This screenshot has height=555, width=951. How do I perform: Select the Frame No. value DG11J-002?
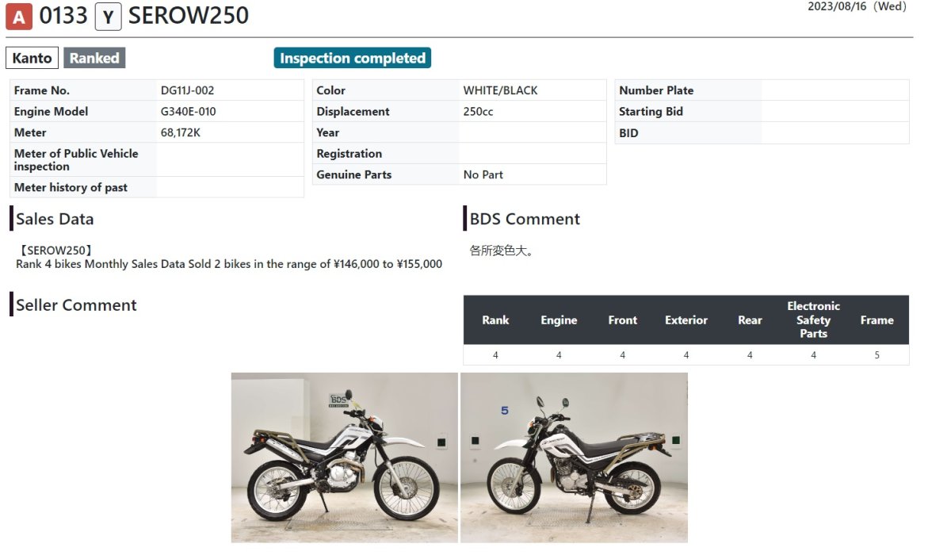187,90
